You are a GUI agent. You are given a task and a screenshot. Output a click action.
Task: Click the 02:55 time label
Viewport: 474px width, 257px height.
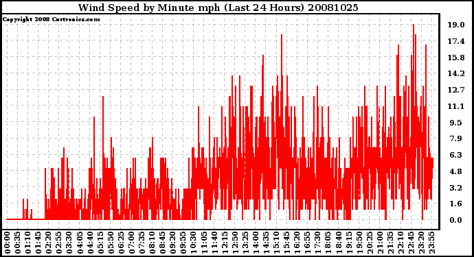tap(59, 243)
